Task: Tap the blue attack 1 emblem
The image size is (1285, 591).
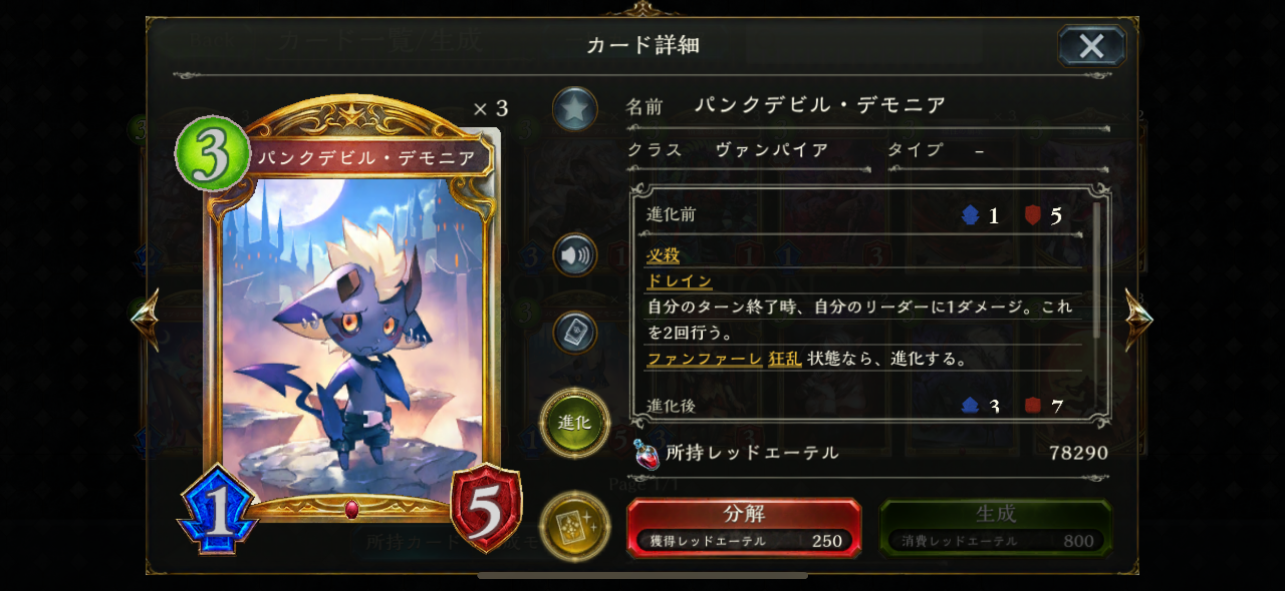Action: [219, 511]
